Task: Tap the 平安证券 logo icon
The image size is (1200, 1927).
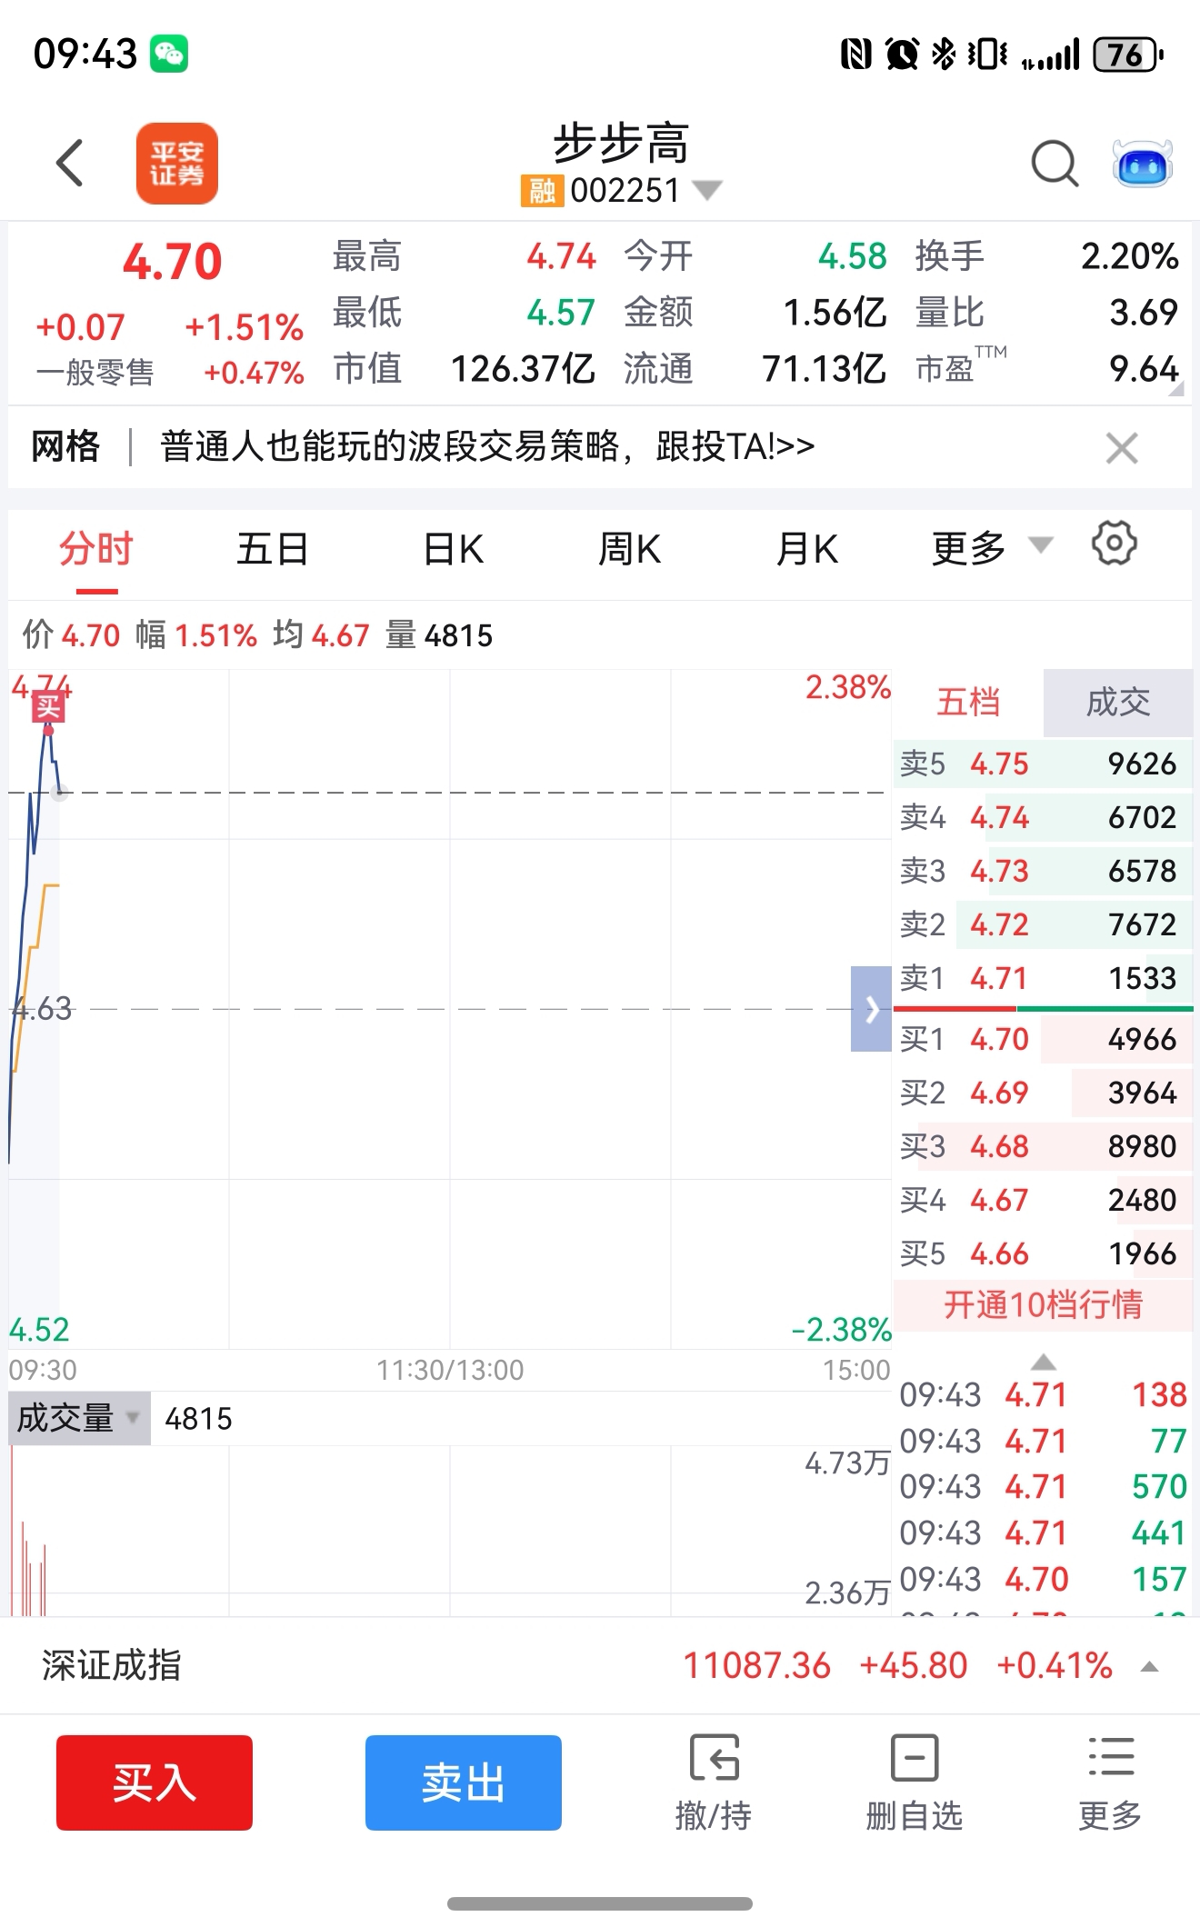Action: point(176,164)
